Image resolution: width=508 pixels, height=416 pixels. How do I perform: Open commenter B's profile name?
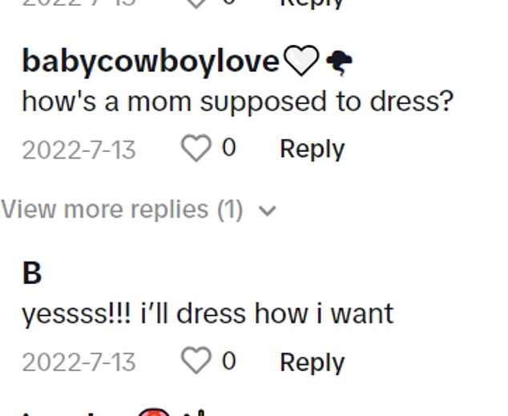(x=32, y=274)
